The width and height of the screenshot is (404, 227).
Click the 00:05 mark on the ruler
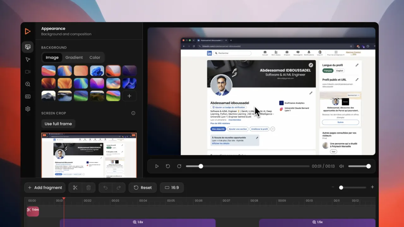(x=171, y=201)
